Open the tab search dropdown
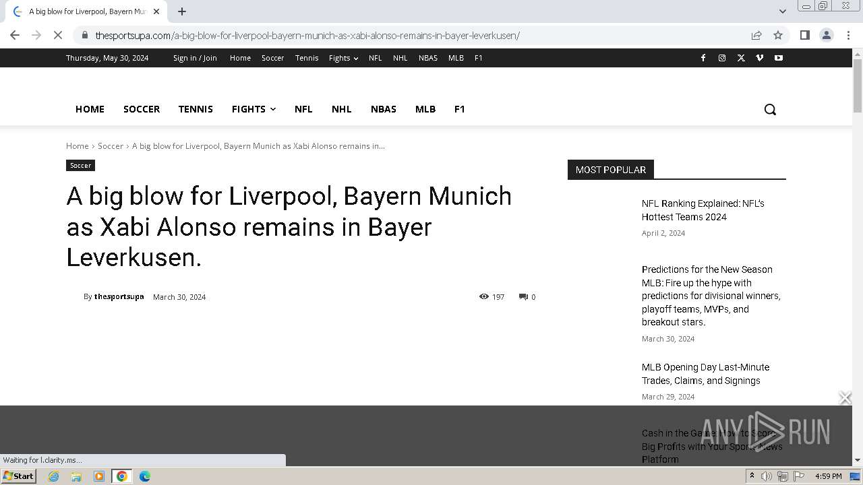Viewport: 863px width, 485px height. pyautogui.click(x=782, y=11)
